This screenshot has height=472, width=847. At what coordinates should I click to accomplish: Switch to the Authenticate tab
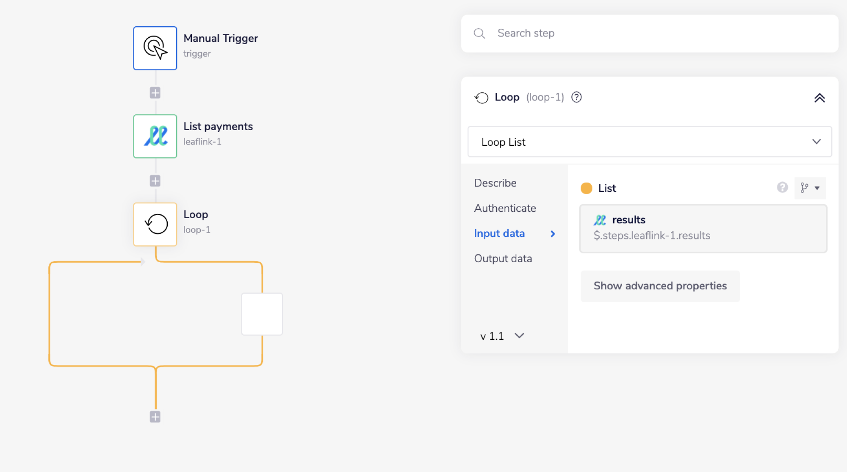(x=505, y=208)
